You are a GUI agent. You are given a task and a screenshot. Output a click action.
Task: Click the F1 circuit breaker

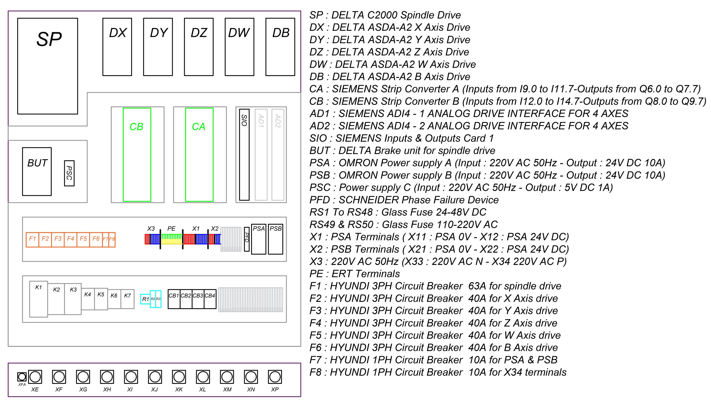point(32,240)
